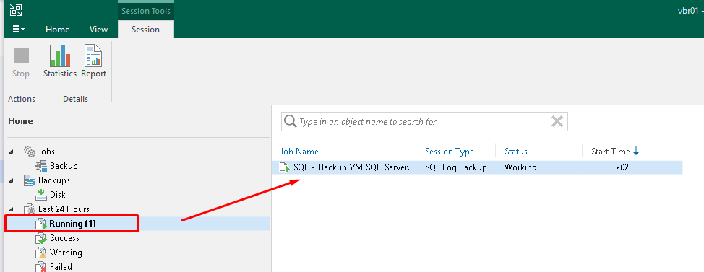This screenshot has width=704, height=272.
Task: Collapse the Last 24 Hours node
Action: (11, 209)
